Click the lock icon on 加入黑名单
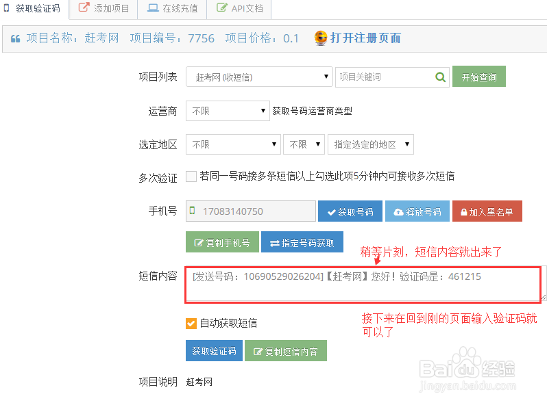Image resolution: width=547 pixels, height=405 pixels. point(464,211)
